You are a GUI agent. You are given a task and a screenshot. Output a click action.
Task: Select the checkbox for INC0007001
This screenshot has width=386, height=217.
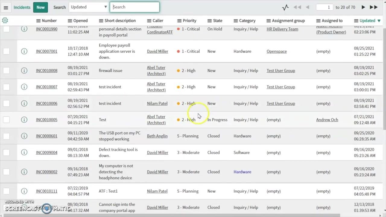coord(6,51)
